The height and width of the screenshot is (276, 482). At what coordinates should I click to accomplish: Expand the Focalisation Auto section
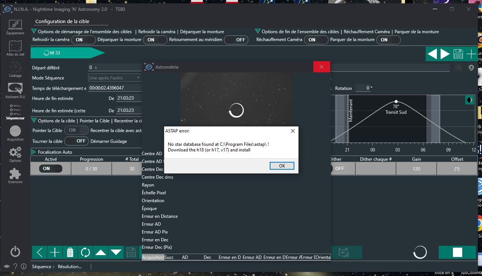pyautogui.click(x=34, y=152)
